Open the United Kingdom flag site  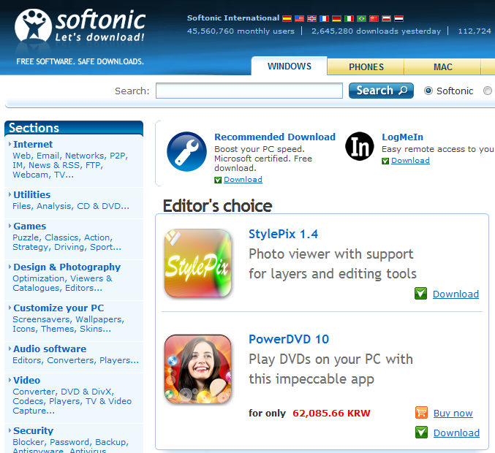(311, 18)
